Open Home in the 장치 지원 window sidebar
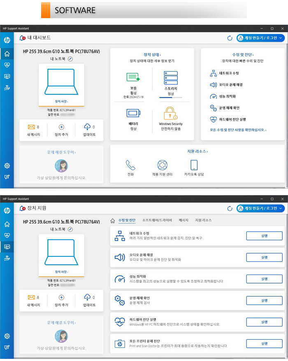 click(7, 224)
